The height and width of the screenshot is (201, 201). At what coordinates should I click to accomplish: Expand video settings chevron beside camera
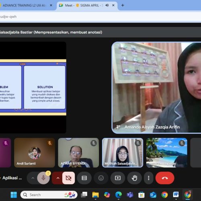[58, 178]
